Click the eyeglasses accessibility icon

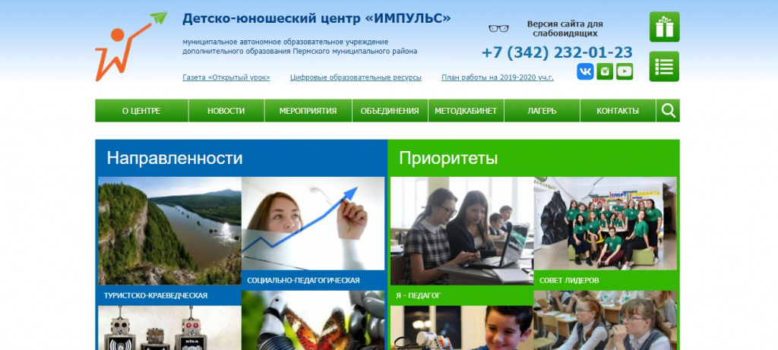pyautogui.click(x=498, y=28)
